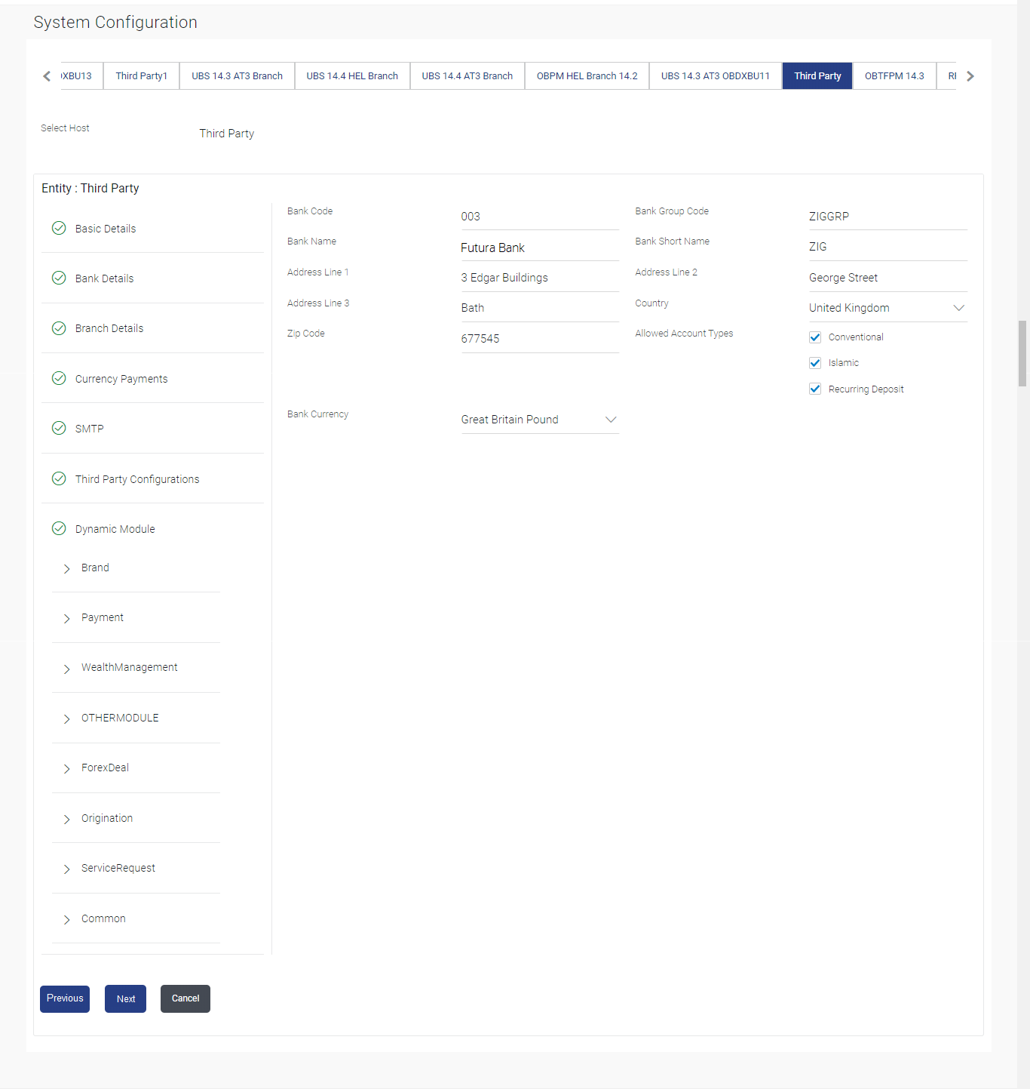Open the UBS 14.4 HEL Branch tab
The image size is (1030, 1089).
pos(352,76)
